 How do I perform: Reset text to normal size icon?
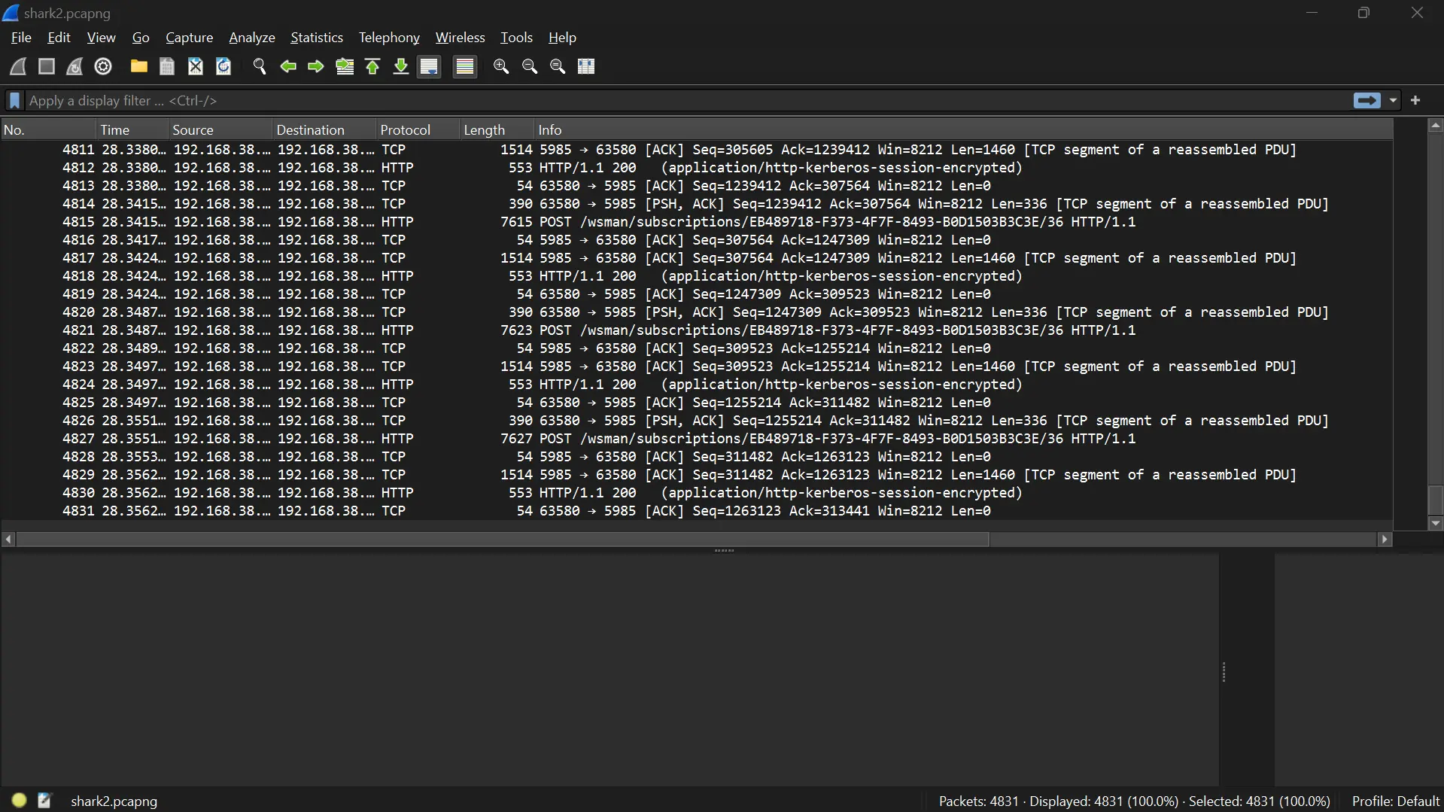pyautogui.click(x=558, y=66)
